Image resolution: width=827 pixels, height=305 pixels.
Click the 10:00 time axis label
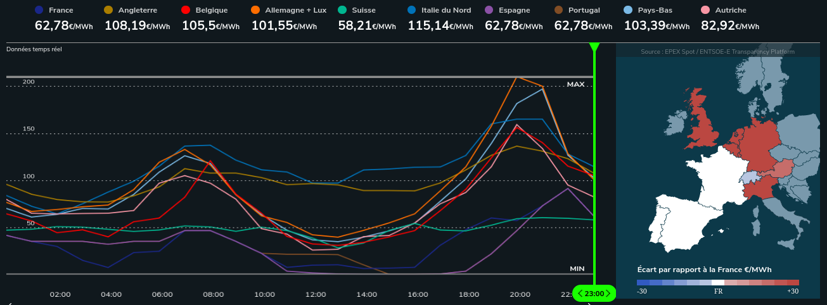coord(265,294)
